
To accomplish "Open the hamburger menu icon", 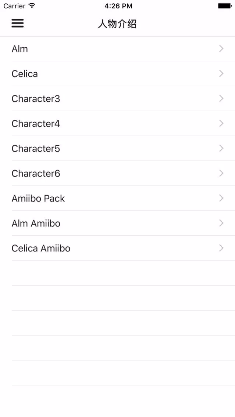I will click(x=18, y=23).
